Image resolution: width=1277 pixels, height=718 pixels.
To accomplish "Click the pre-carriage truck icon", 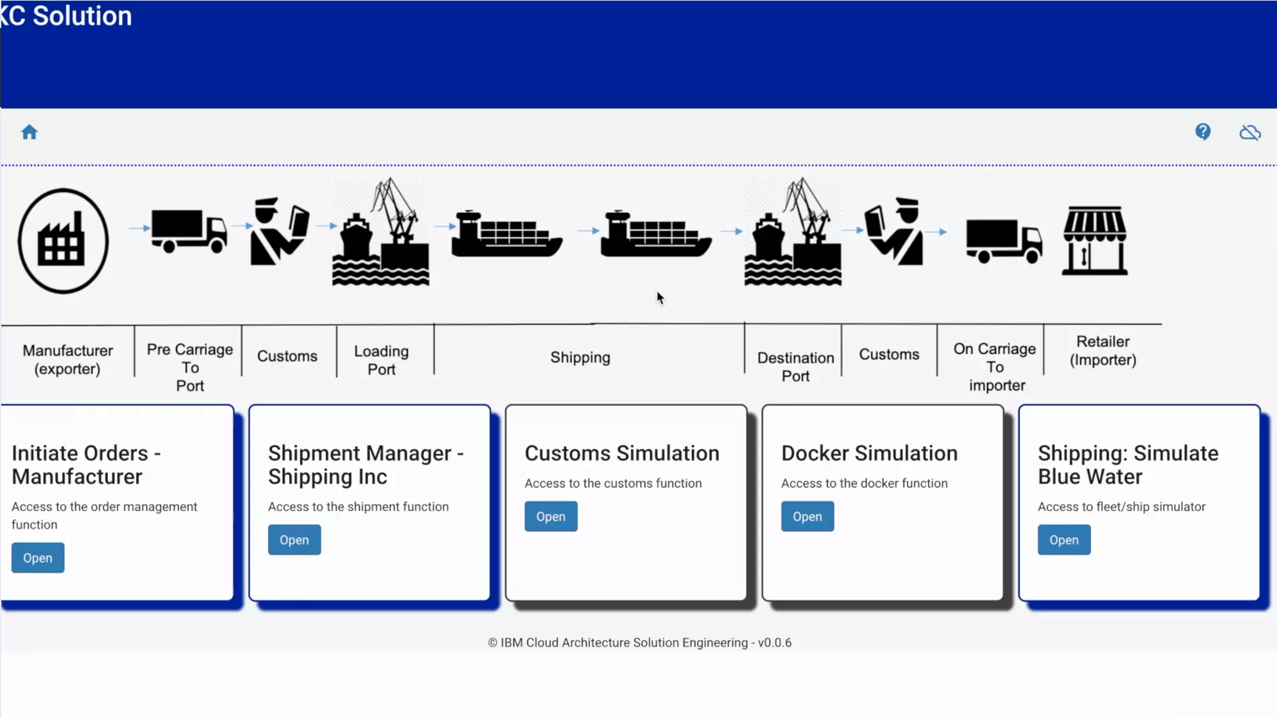I will [x=188, y=231].
